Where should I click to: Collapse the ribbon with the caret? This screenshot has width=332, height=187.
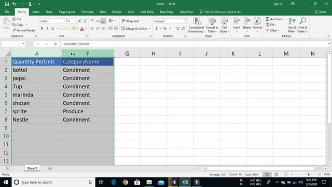coord(328,36)
